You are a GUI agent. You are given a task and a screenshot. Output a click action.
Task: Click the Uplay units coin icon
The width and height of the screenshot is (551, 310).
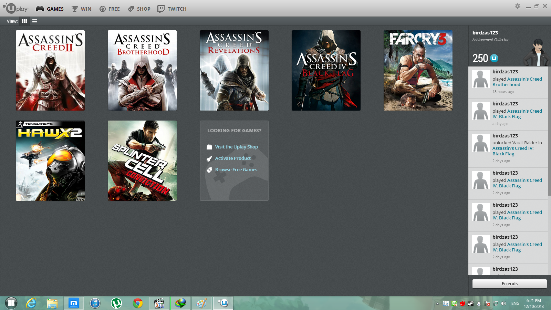tap(494, 58)
